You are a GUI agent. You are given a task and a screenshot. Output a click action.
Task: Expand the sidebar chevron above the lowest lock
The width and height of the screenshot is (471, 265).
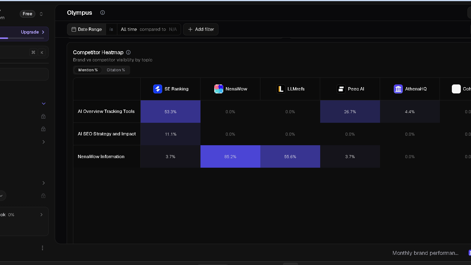(x=44, y=183)
